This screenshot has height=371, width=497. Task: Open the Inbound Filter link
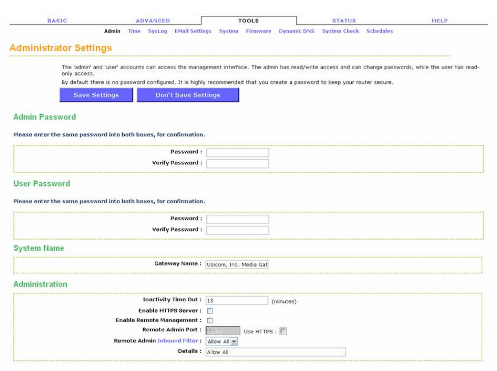pyautogui.click(x=178, y=340)
